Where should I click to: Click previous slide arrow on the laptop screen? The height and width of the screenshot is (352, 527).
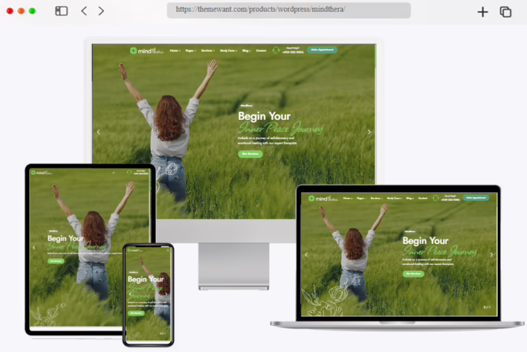(306, 255)
